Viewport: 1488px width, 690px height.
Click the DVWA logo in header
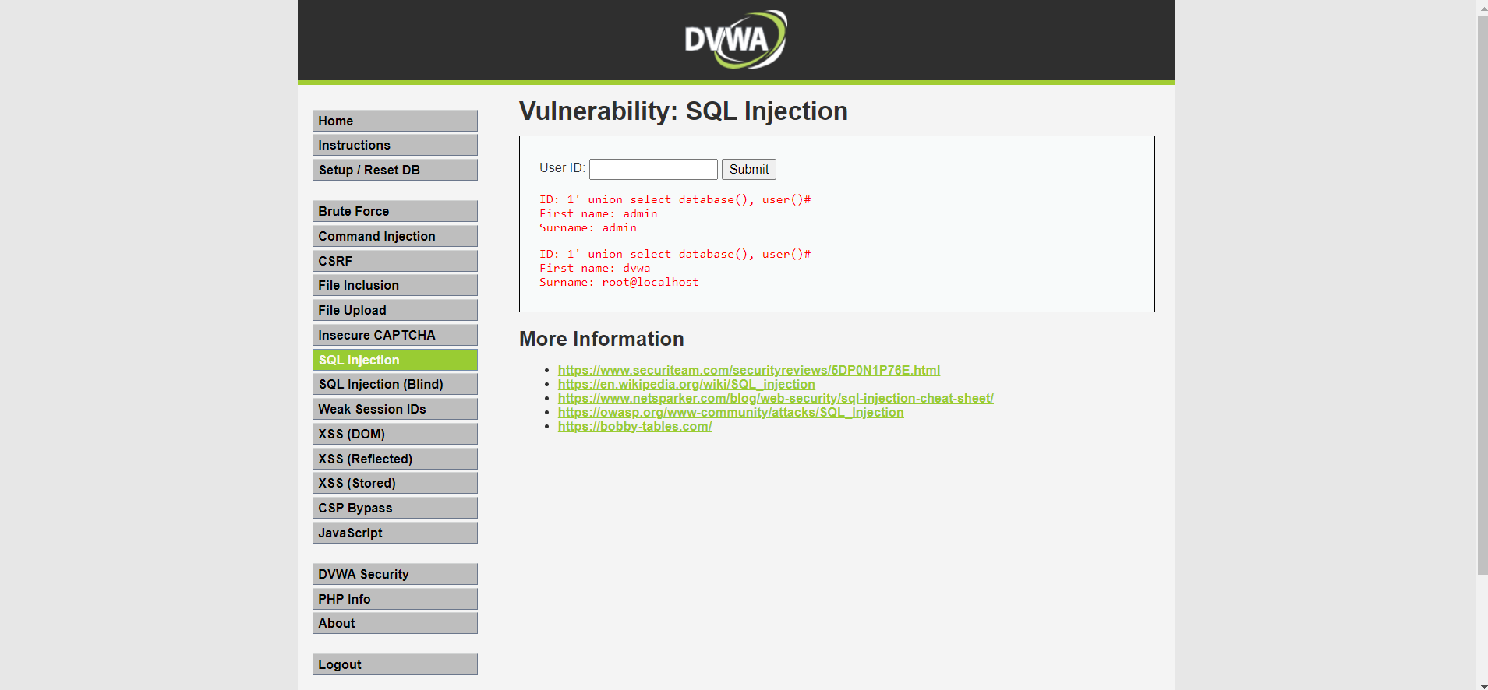click(x=735, y=39)
